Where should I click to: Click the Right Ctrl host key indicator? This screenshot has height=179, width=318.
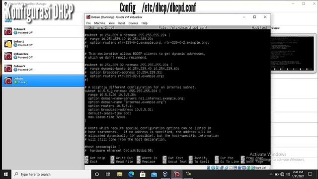click(x=260, y=168)
